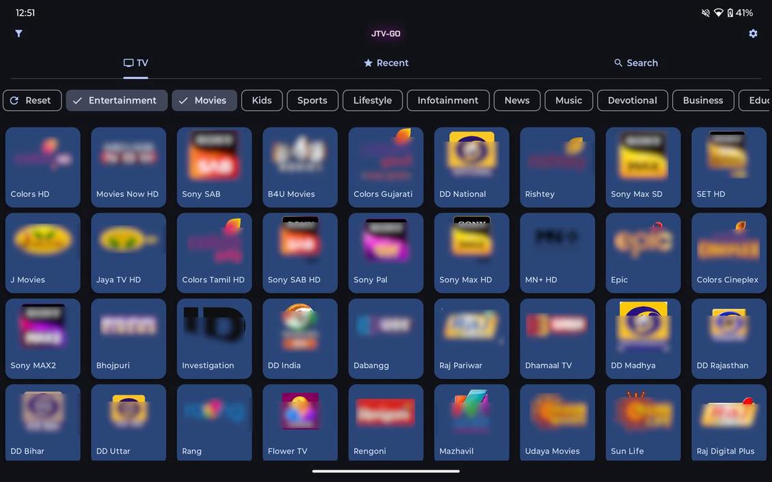Open the Colors HD channel

tap(43, 167)
